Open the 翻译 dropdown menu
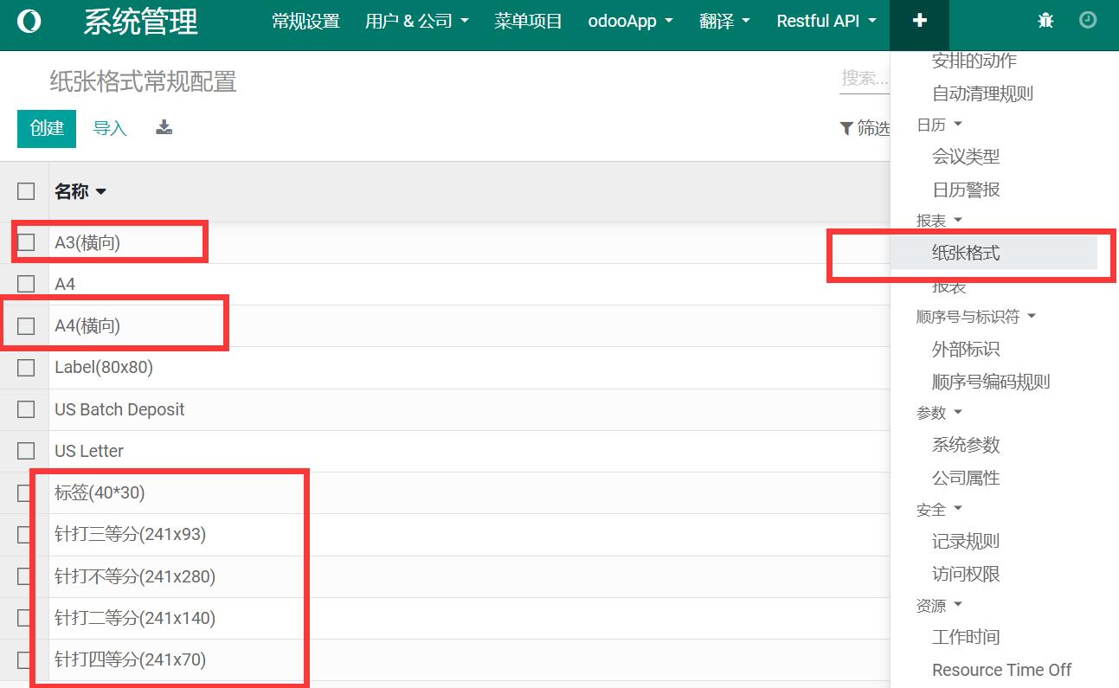 [724, 22]
